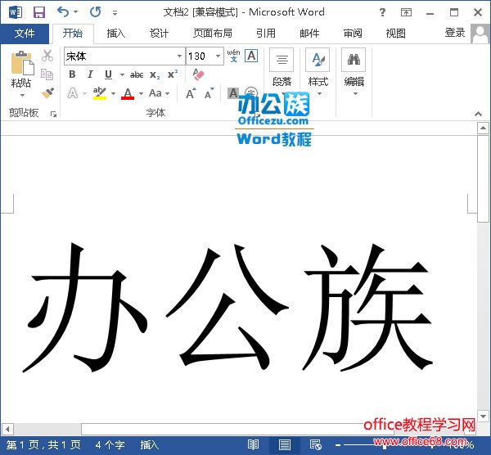Cut selection with the scissors icon
Image resolution: width=491 pixels, height=455 pixels.
[47, 56]
